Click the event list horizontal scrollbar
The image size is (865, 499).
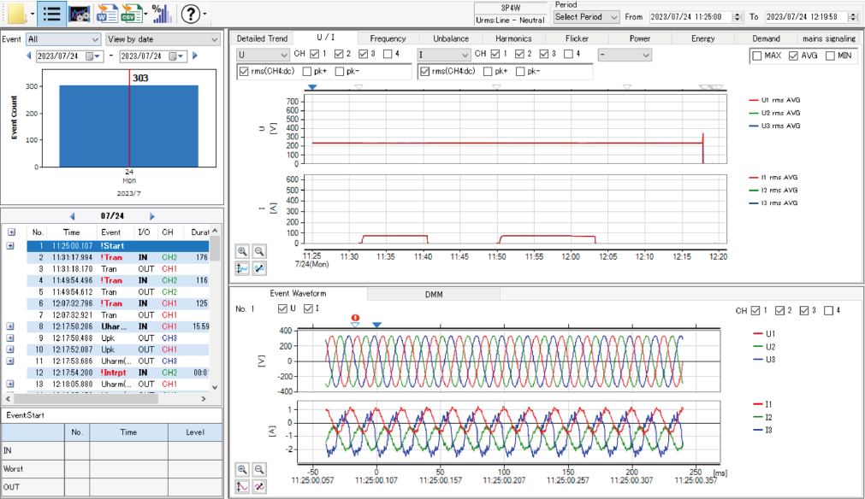(105, 398)
